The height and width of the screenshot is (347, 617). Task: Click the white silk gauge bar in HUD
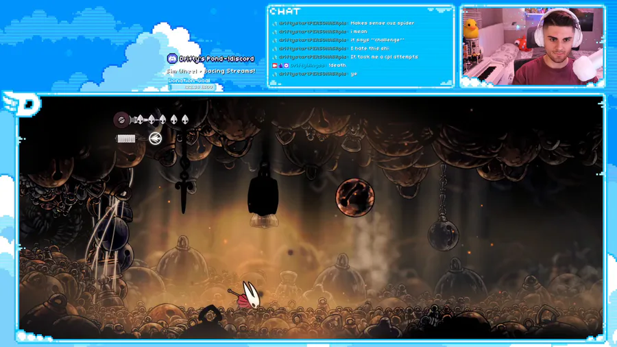(x=126, y=139)
